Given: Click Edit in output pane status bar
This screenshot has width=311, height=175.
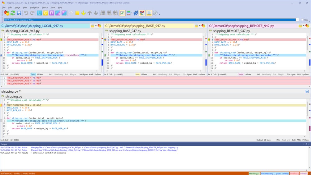Looking at the screenshot, I should (294, 140).
